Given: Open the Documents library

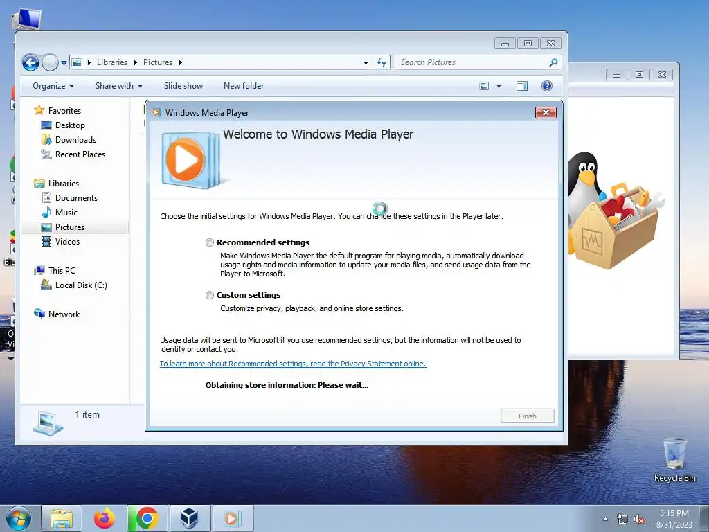Looking at the screenshot, I should (x=76, y=197).
